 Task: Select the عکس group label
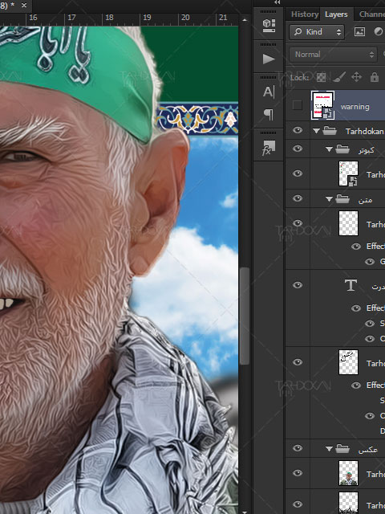click(368, 450)
